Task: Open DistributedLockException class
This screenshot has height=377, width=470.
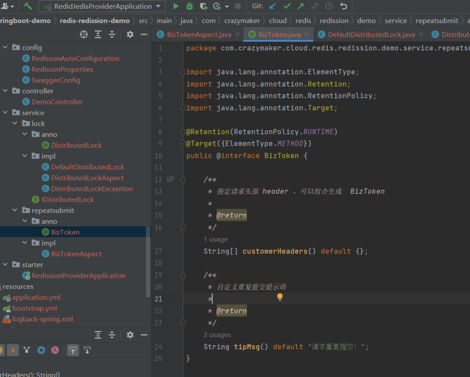Action: [x=92, y=188]
